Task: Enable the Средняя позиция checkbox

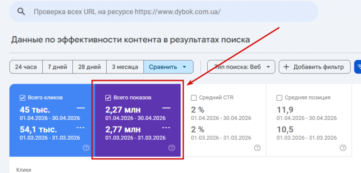Action: pos(279,98)
